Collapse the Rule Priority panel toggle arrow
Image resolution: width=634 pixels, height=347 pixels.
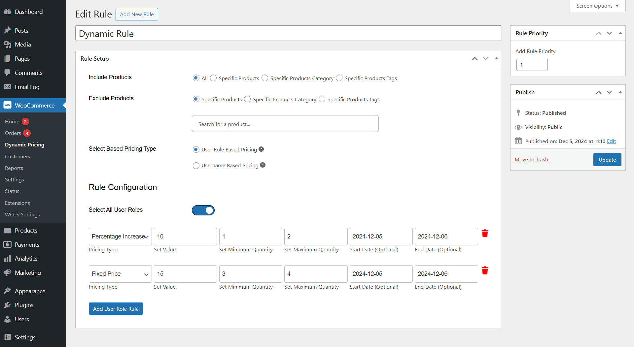click(x=620, y=33)
